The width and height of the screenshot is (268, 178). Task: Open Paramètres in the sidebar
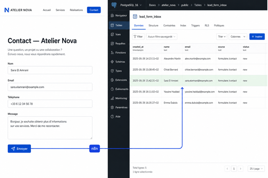pos(119,108)
